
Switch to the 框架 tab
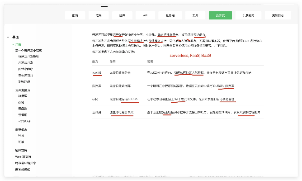tap(99, 15)
